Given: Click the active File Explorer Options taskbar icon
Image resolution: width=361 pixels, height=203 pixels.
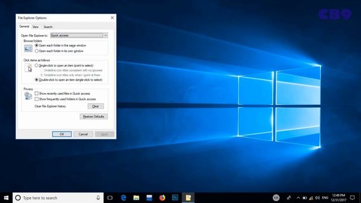Looking at the screenshot, I should pyautogui.click(x=188, y=198).
